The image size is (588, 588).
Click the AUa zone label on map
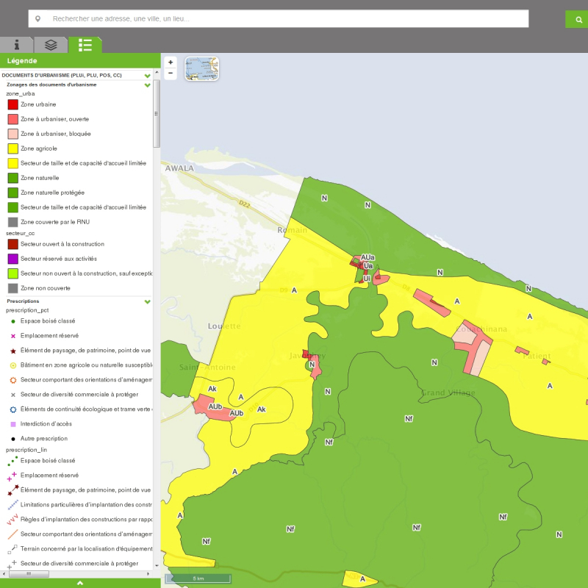click(367, 257)
